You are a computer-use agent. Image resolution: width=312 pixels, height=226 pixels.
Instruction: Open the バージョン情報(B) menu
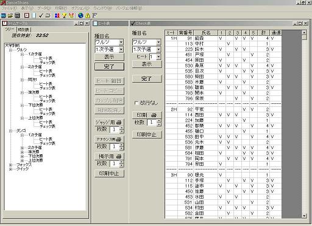pyautogui.click(x=129, y=9)
